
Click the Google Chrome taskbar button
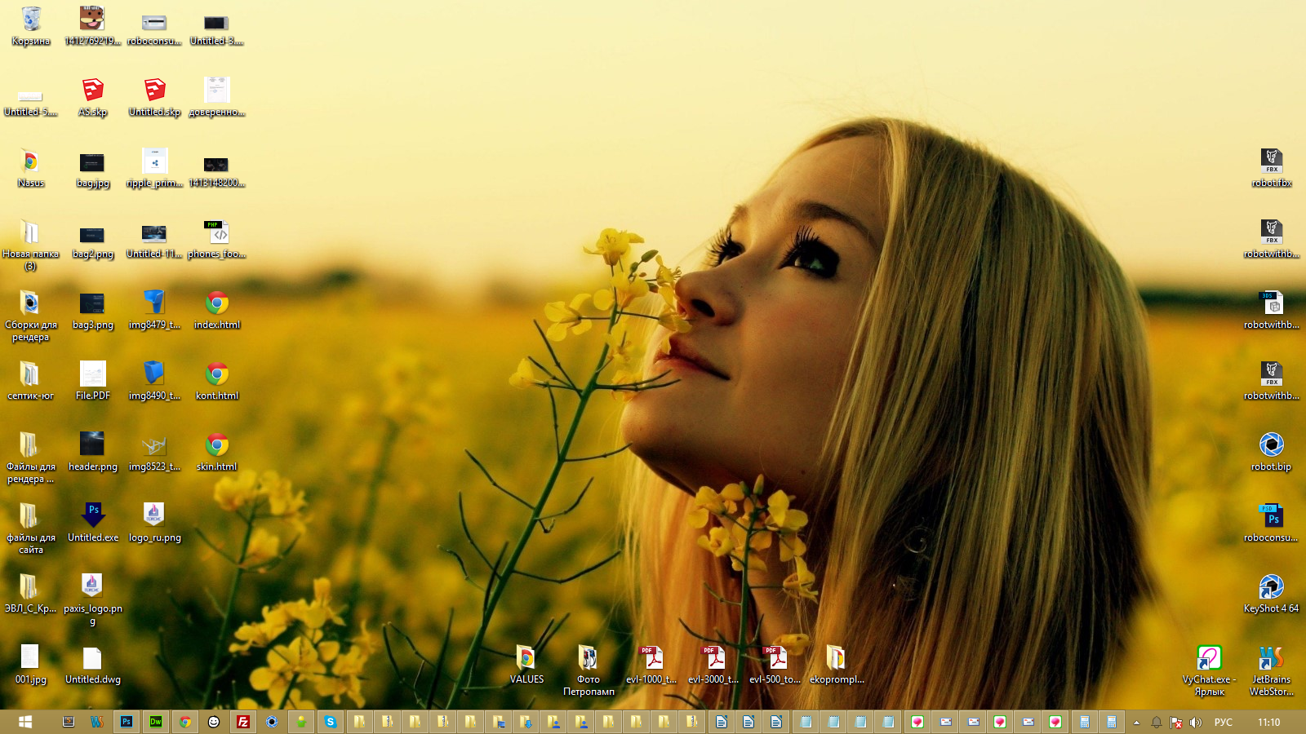(x=185, y=722)
